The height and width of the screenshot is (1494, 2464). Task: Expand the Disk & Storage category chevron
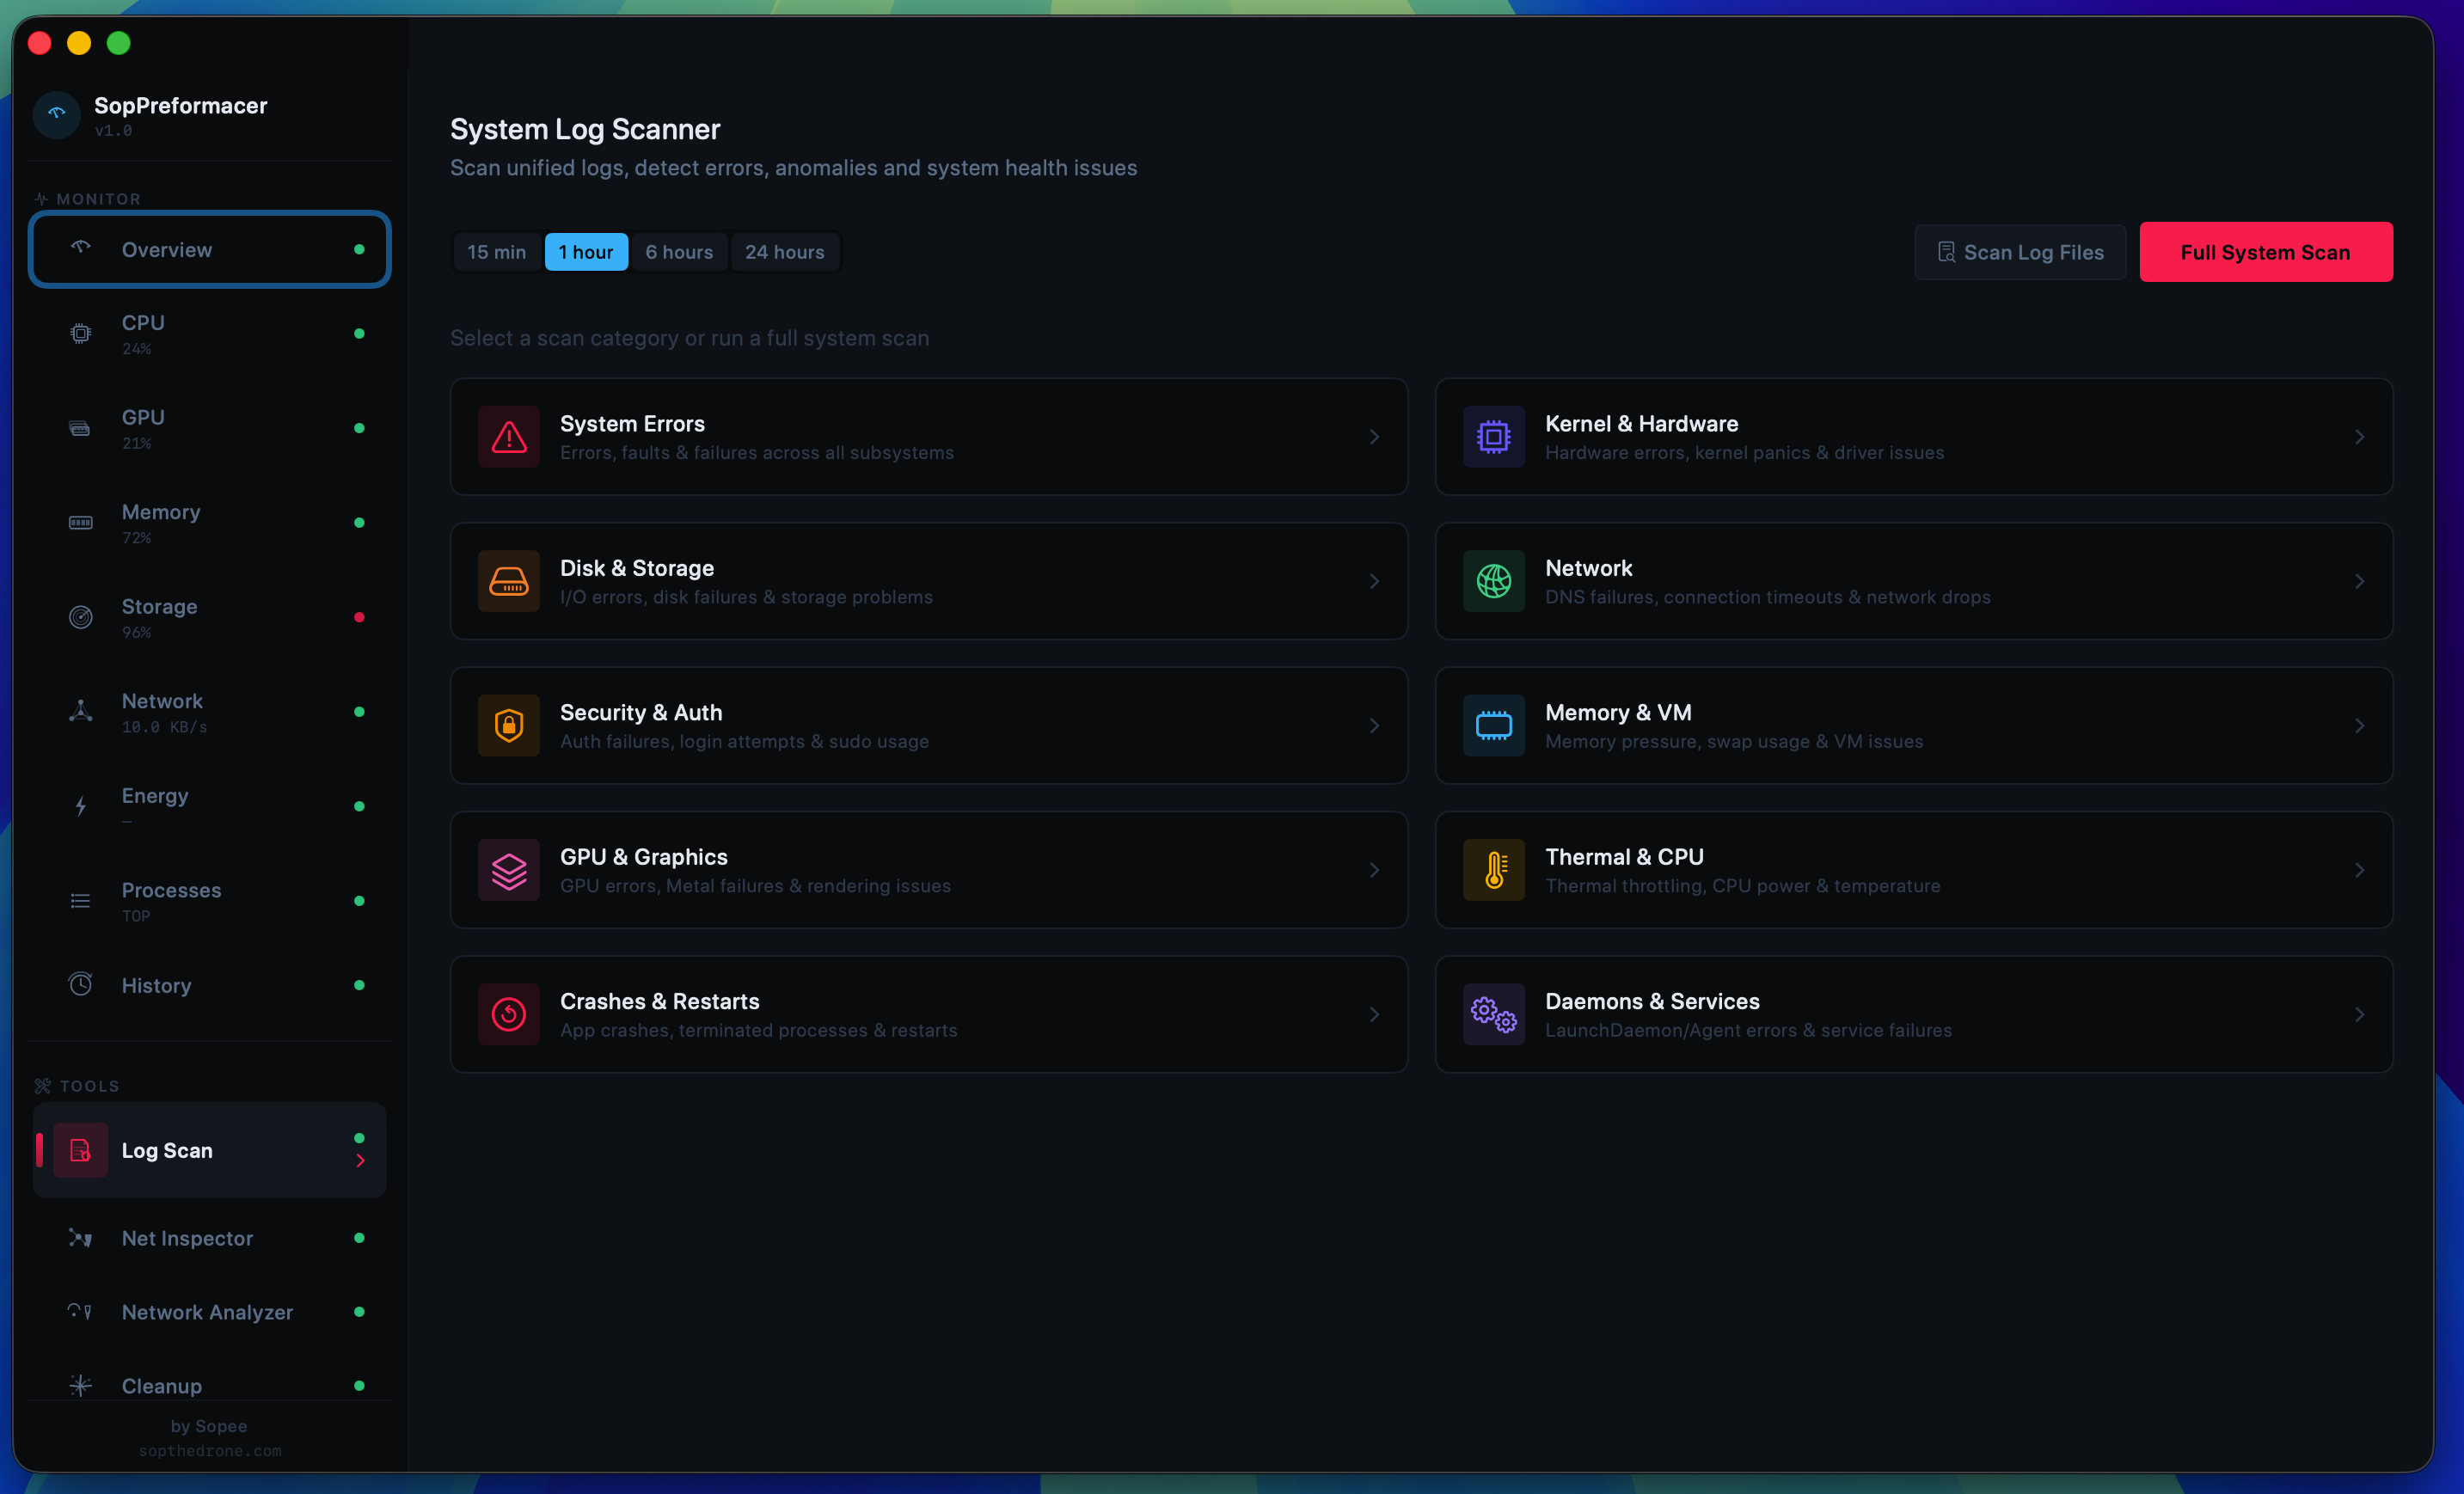click(x=1374, y=581)
